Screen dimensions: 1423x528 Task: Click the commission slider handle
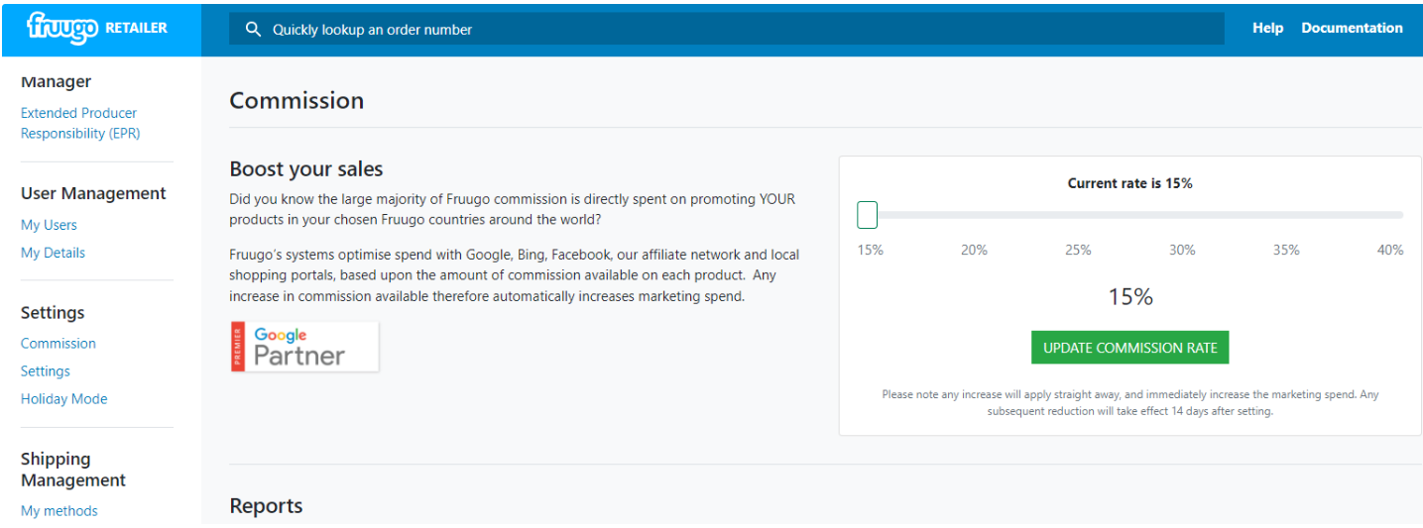[868, 215]
